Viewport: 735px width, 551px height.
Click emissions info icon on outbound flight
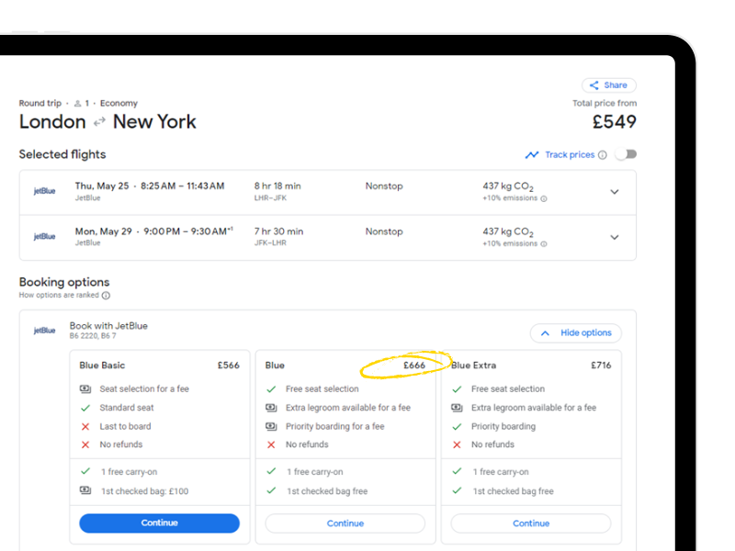click(x=544, y=198)
